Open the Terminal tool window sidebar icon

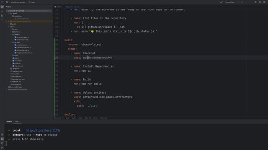pos(2,139)
